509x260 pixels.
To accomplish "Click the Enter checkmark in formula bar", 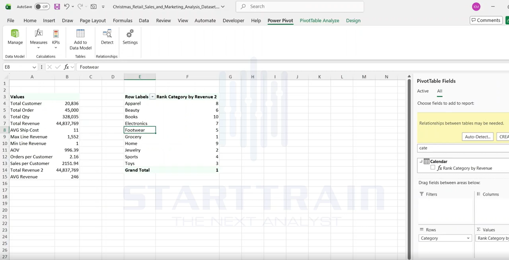I will pyautogui.click(x=58, y=67).
